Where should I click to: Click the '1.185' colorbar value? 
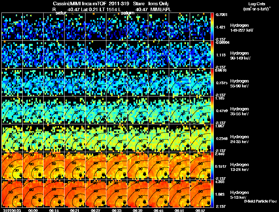220,98
